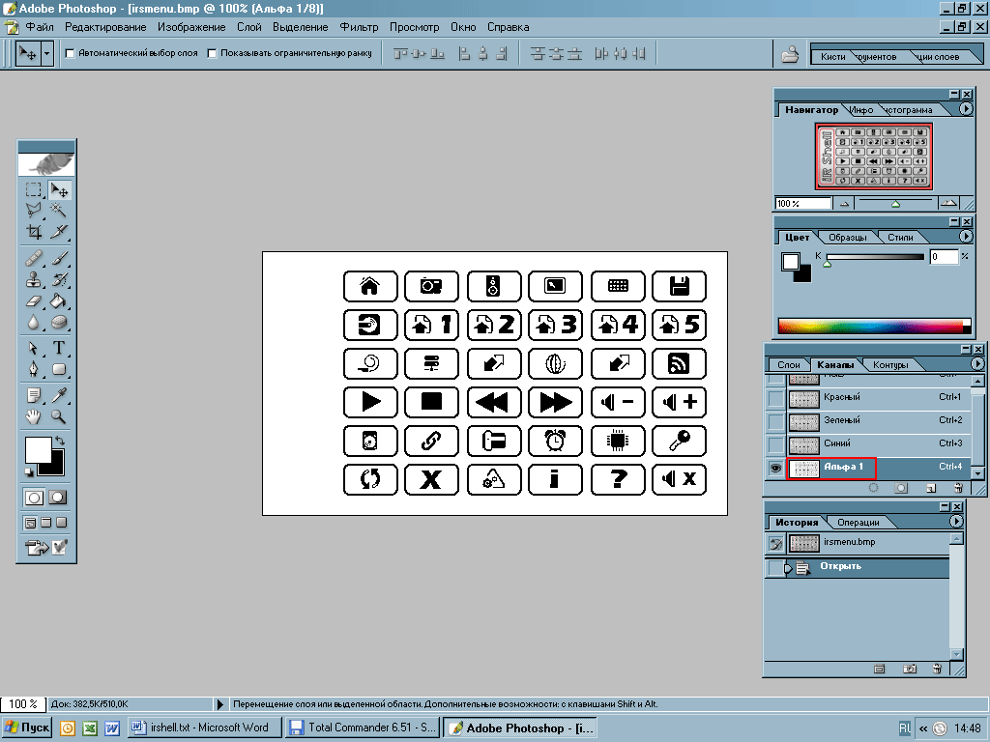This screenshot has width=990, height=742.
Task: Pick the Clone Stamp tool
Action: (x=35, y=280)
